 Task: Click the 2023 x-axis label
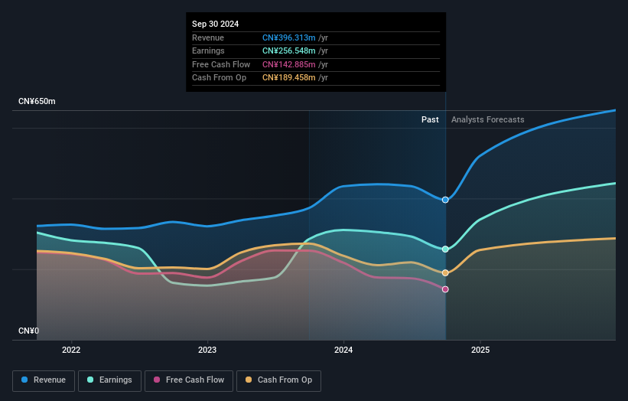pyautogui.click(x=207, y=350)
